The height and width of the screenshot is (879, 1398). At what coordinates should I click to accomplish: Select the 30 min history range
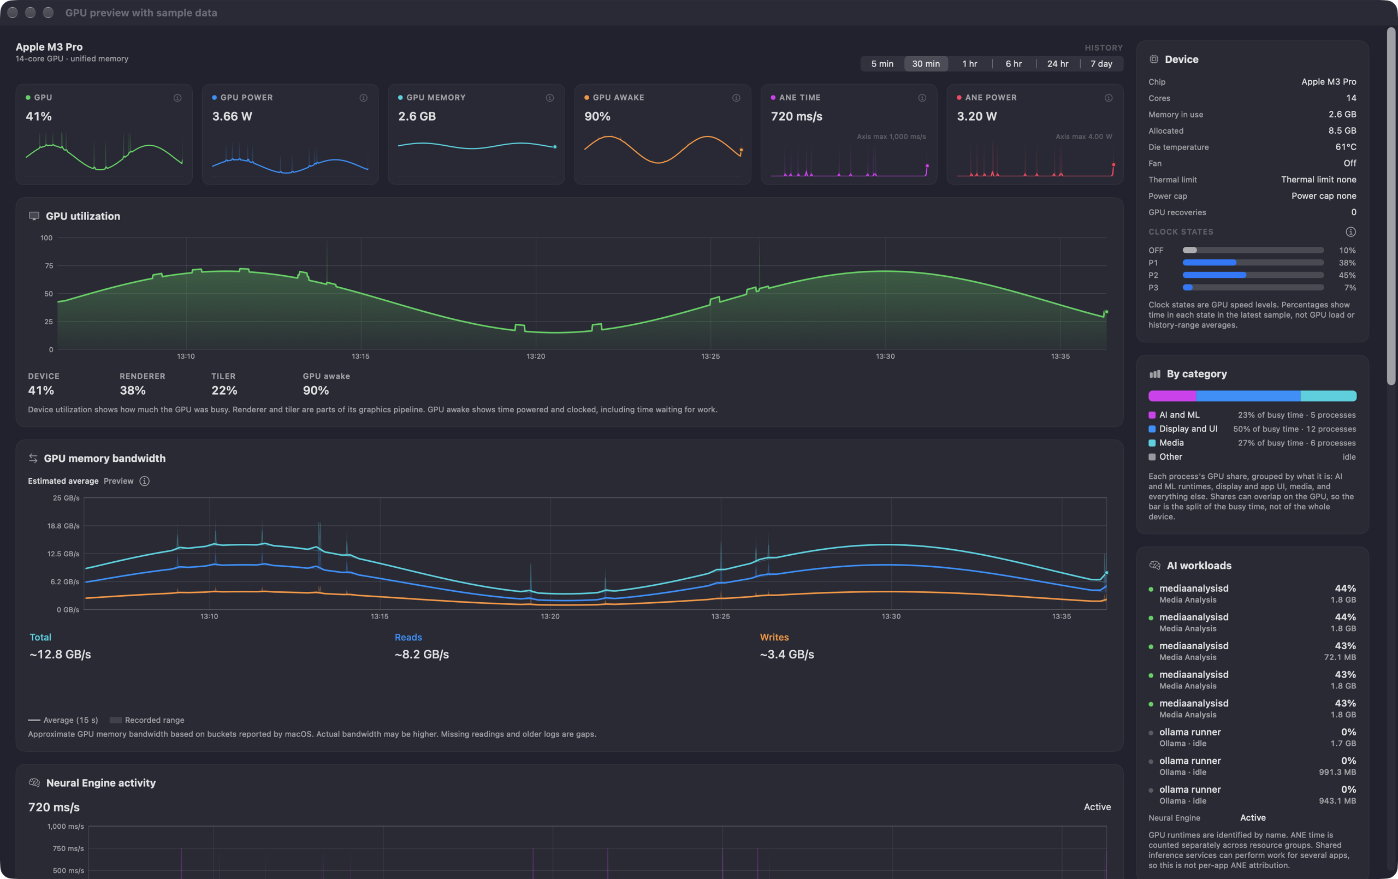[x=926, y=64]
